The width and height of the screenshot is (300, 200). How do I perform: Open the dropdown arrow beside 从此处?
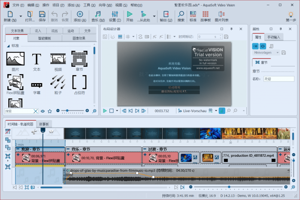[x=154, y=16]
